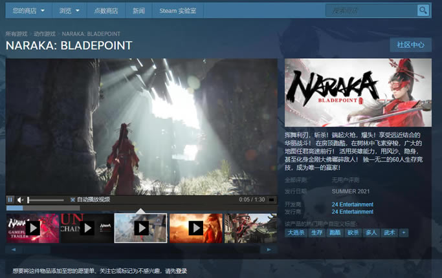442x278 pixels.
Task: Click the NARAKA Bladepoint header image
Action: (x=358, y=92)
